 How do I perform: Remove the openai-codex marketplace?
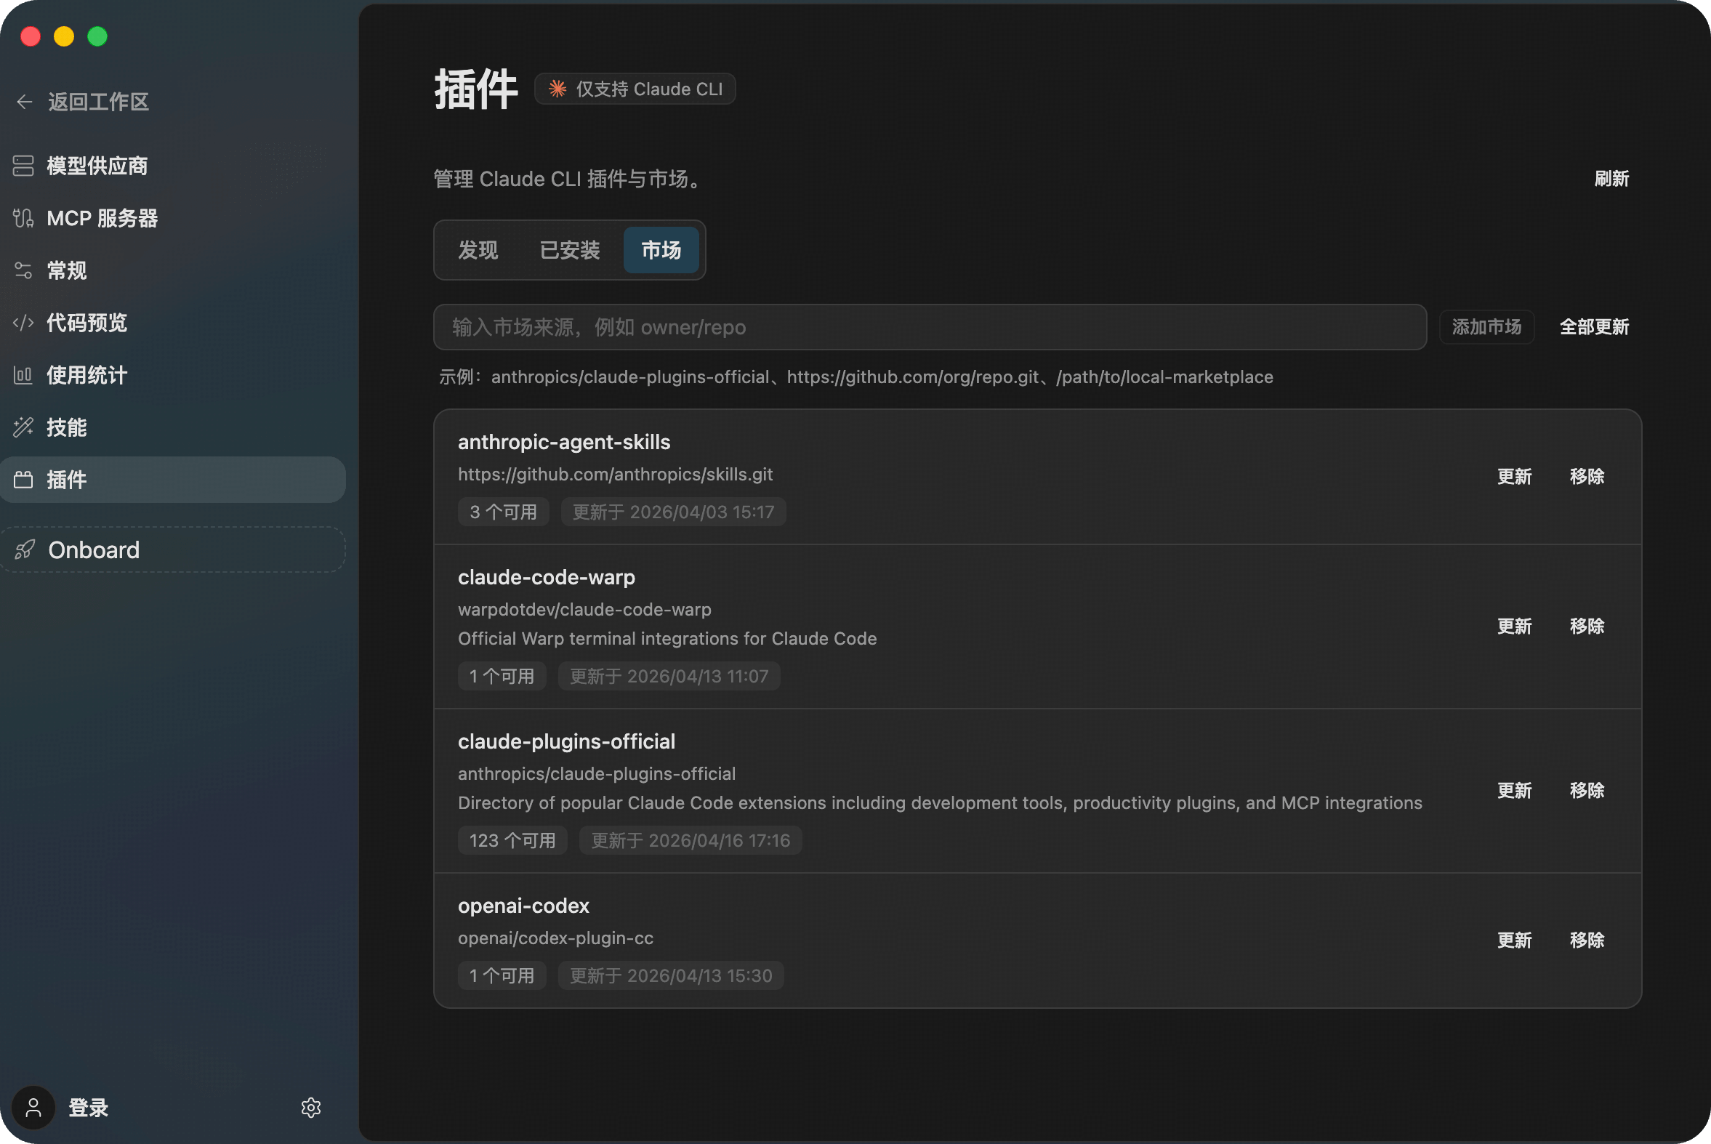pyautogui.click(x=1586, y=940)
